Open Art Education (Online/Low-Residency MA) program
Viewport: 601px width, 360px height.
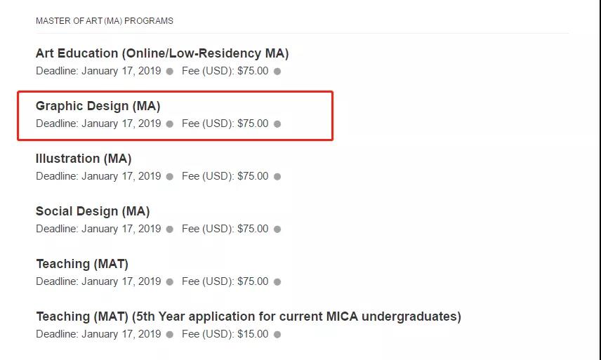click(x=162, y=53)
